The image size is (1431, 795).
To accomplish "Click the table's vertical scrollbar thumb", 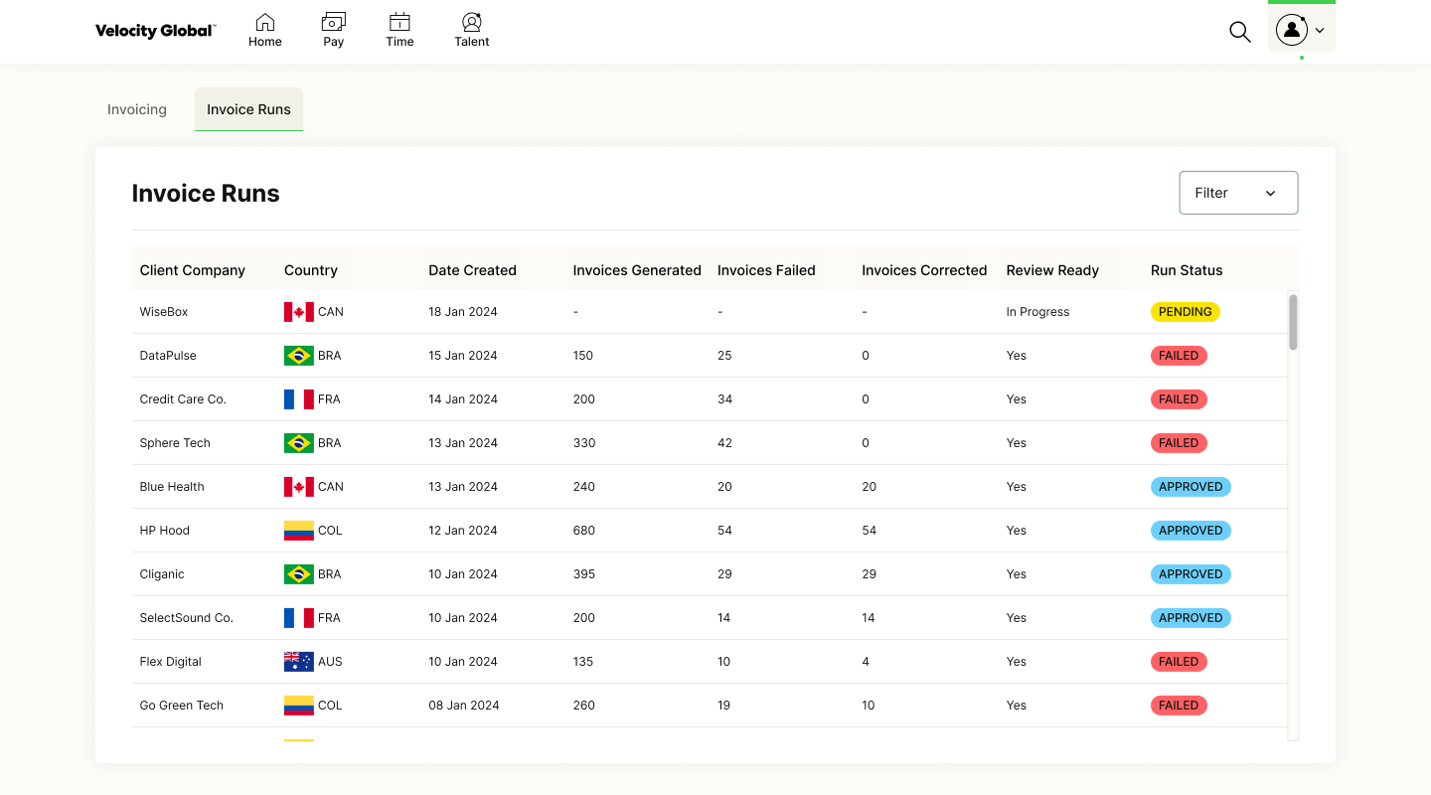I will tap(1293, 322).
